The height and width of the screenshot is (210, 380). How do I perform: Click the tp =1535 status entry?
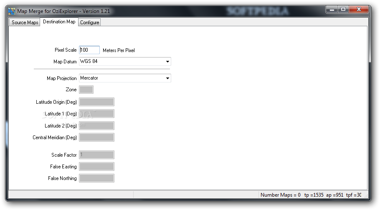tap(314, 195)
